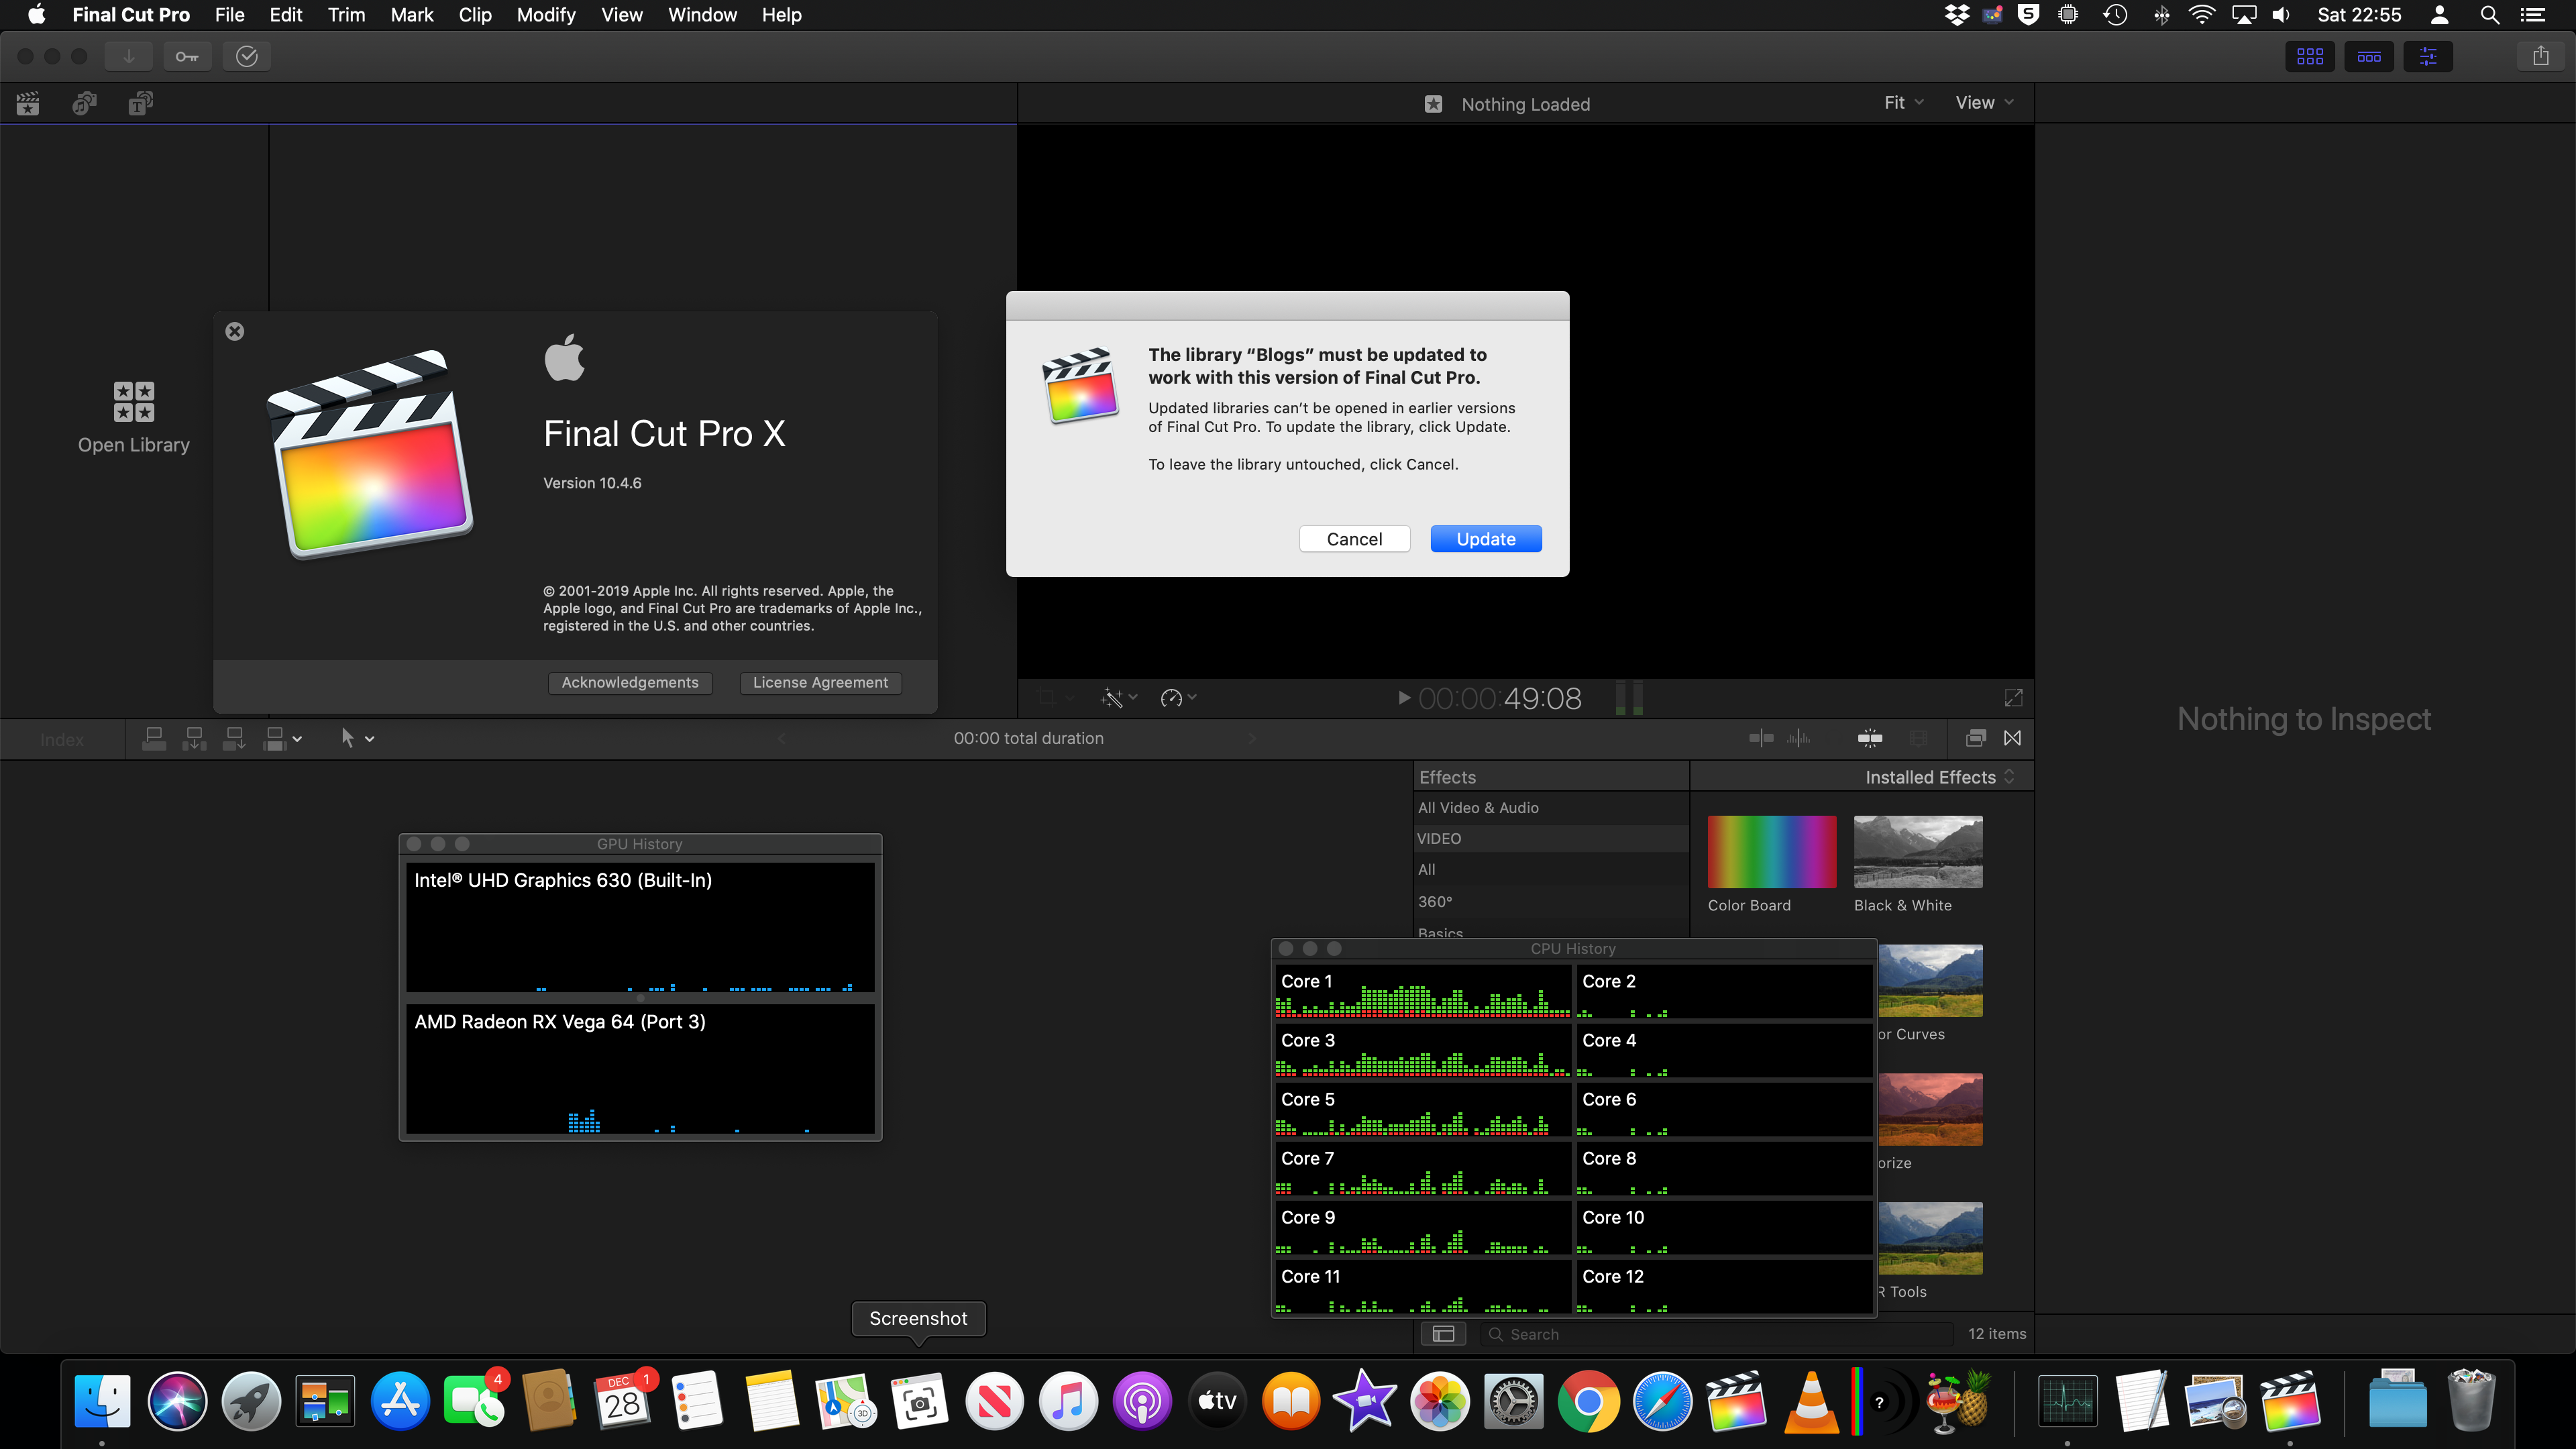Click the Import Media arrow icon
Screen dimensions: 2576x1449
point(129,56)
